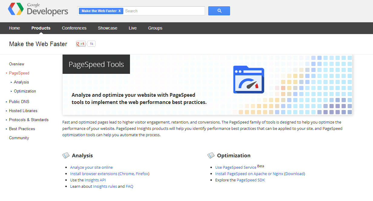Screen dimensions: 373x201
Task: Open Protocols & Standards in the sidebar
Action: coord(29,120)
